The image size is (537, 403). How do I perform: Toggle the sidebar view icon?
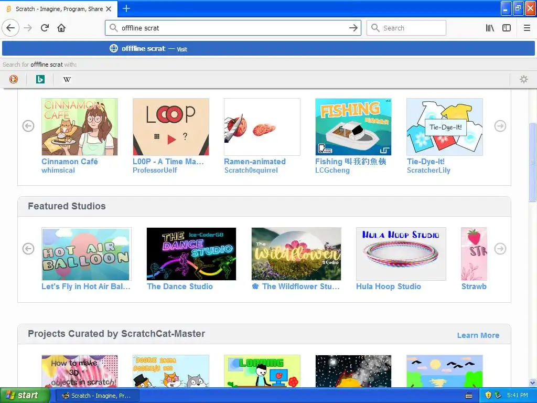pyautogui.click(x=507, y=28)
